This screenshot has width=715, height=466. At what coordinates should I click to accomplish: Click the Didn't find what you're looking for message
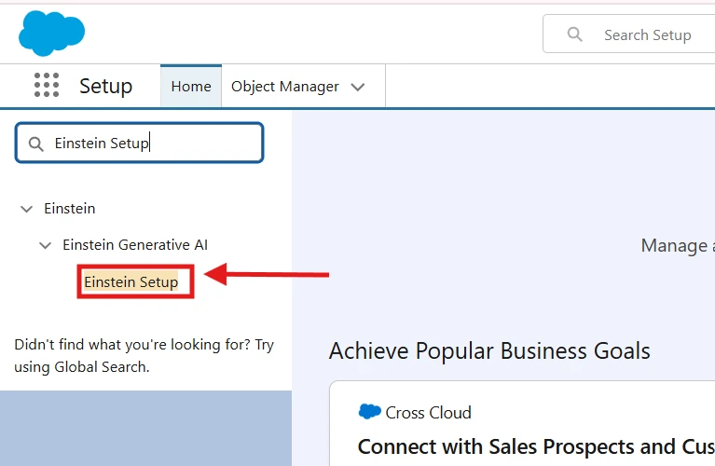click(x=144, y=355)
